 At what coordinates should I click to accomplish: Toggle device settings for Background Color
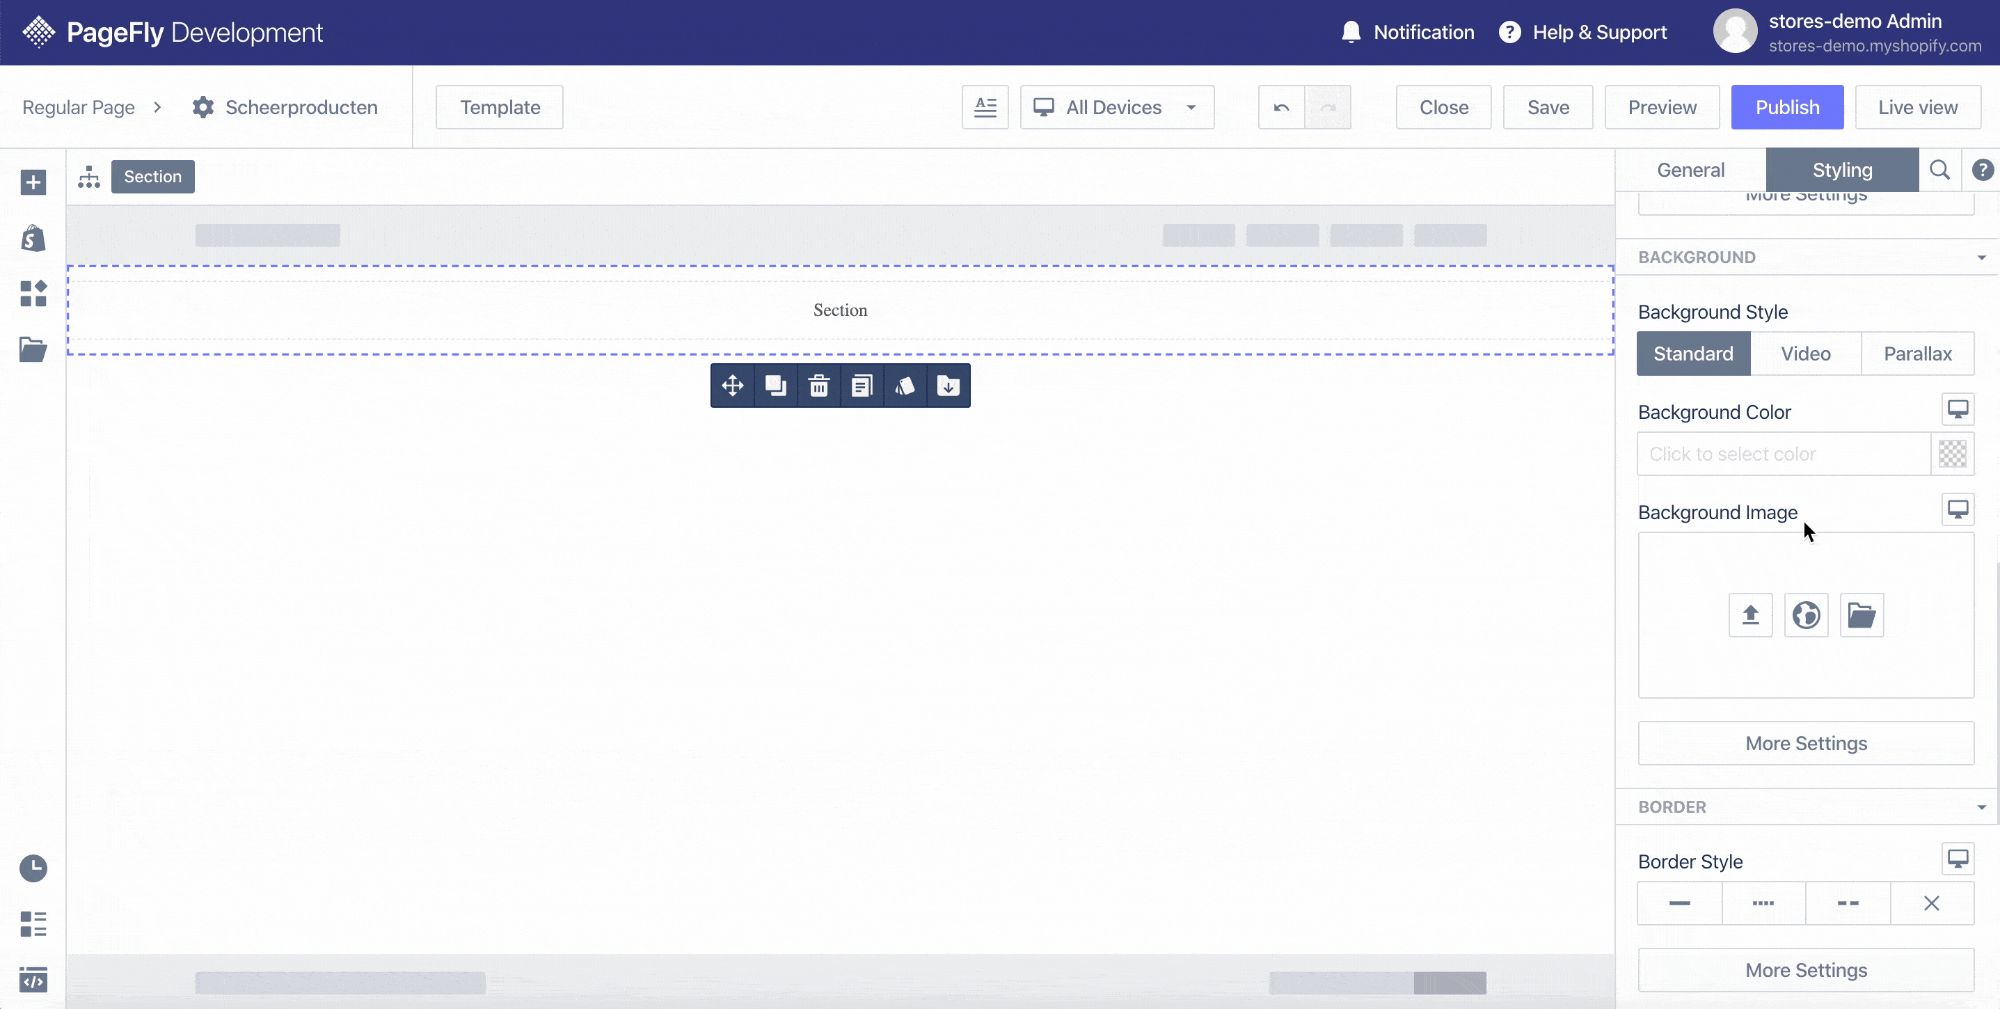[1958, 409]
